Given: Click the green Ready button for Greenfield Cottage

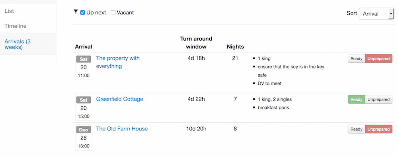Looking at the screenshot, I should [x=356, y=99].
